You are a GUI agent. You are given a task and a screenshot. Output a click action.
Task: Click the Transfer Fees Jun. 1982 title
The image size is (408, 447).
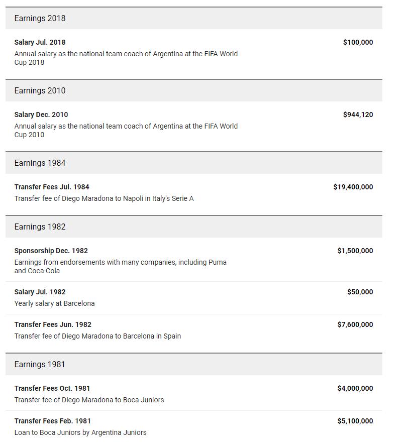click(x=53, y=324)
